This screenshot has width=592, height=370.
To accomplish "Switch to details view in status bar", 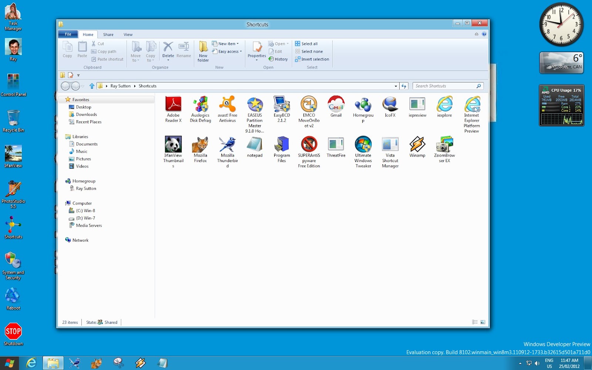I will click(x=474, y=322).
